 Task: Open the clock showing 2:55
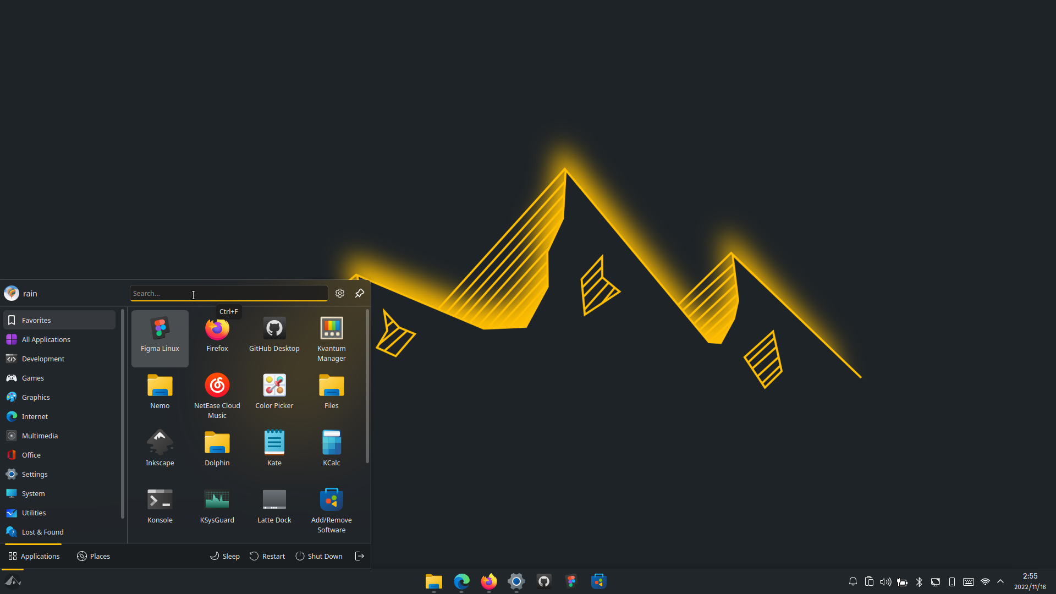pyautogui.click(x=1030, y=581)
